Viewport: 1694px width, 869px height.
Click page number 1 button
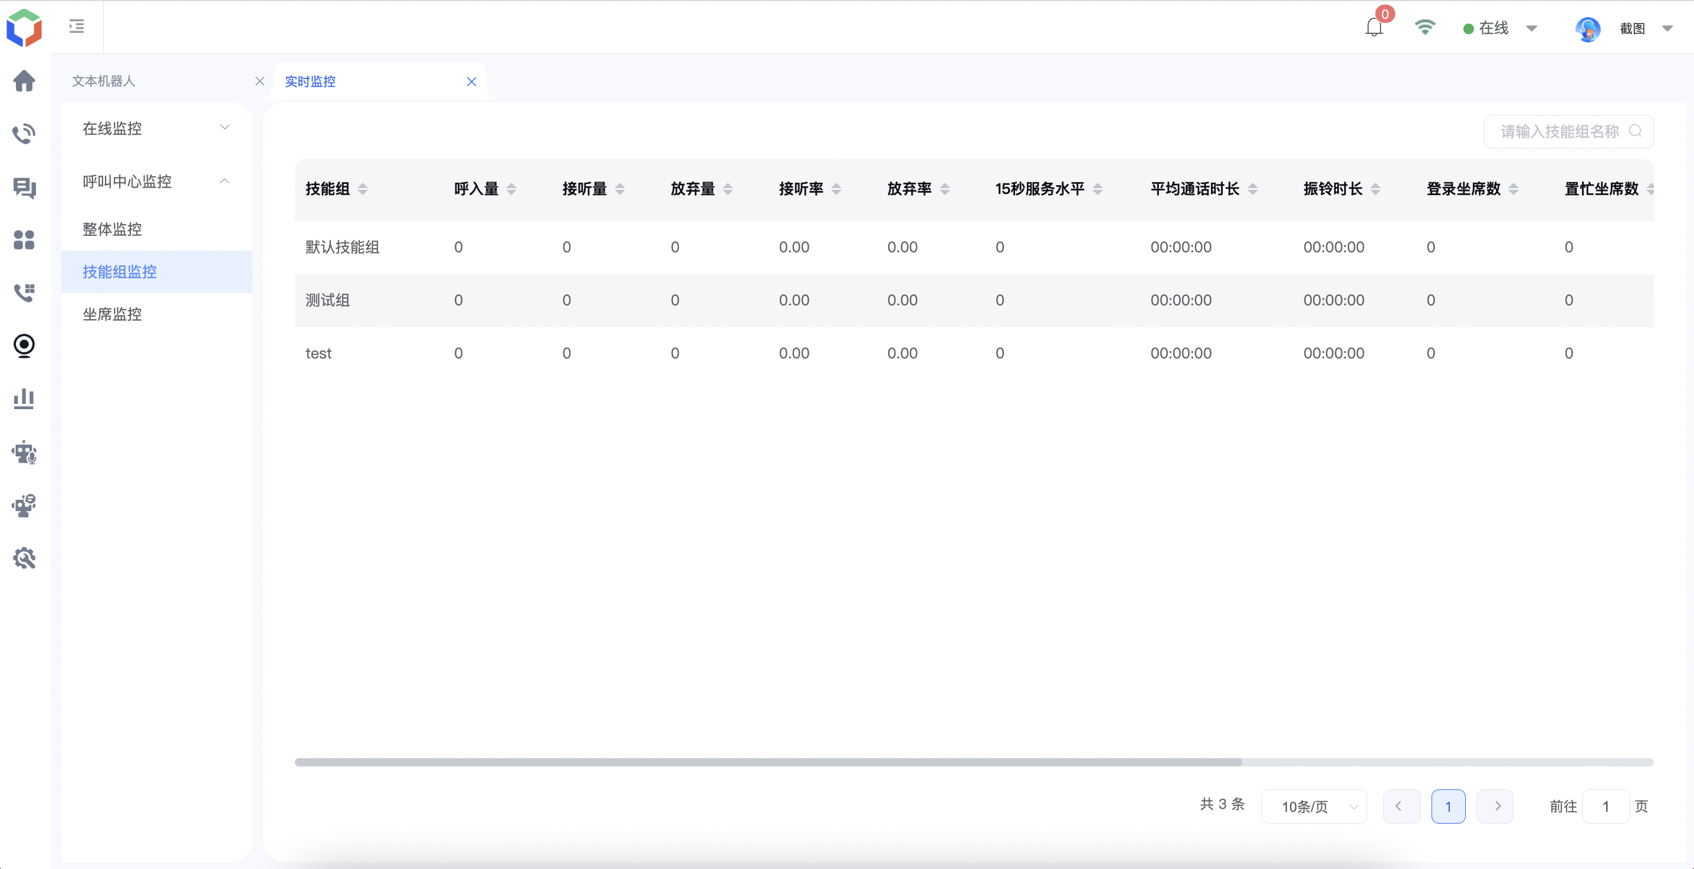point(1448,807)
